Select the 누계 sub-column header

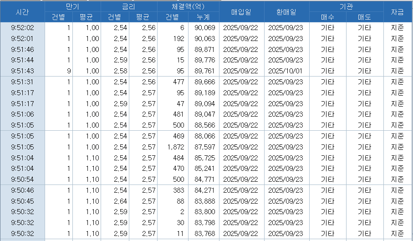tap(203, 17)
